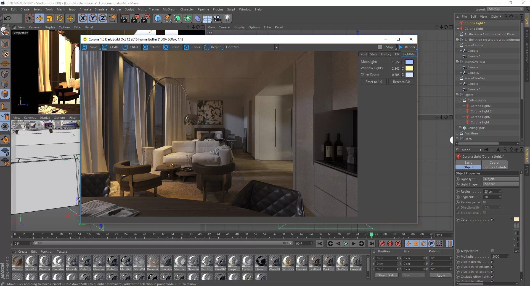Select the Move tool
The width and height of the screenshot is (530, 286).
[39, 18]
